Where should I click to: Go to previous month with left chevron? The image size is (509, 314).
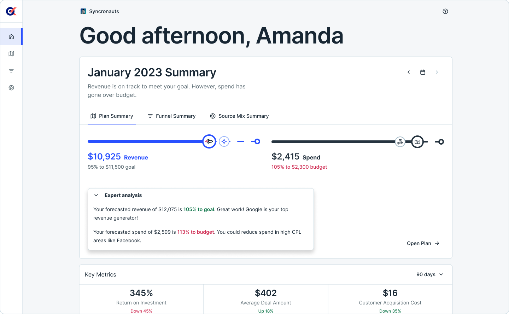[409, 72]
